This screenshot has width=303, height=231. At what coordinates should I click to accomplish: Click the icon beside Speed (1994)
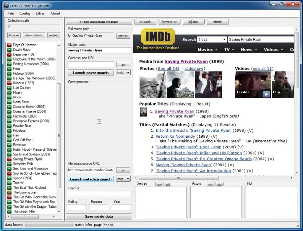pyautogui.click(x=9, y=178)
